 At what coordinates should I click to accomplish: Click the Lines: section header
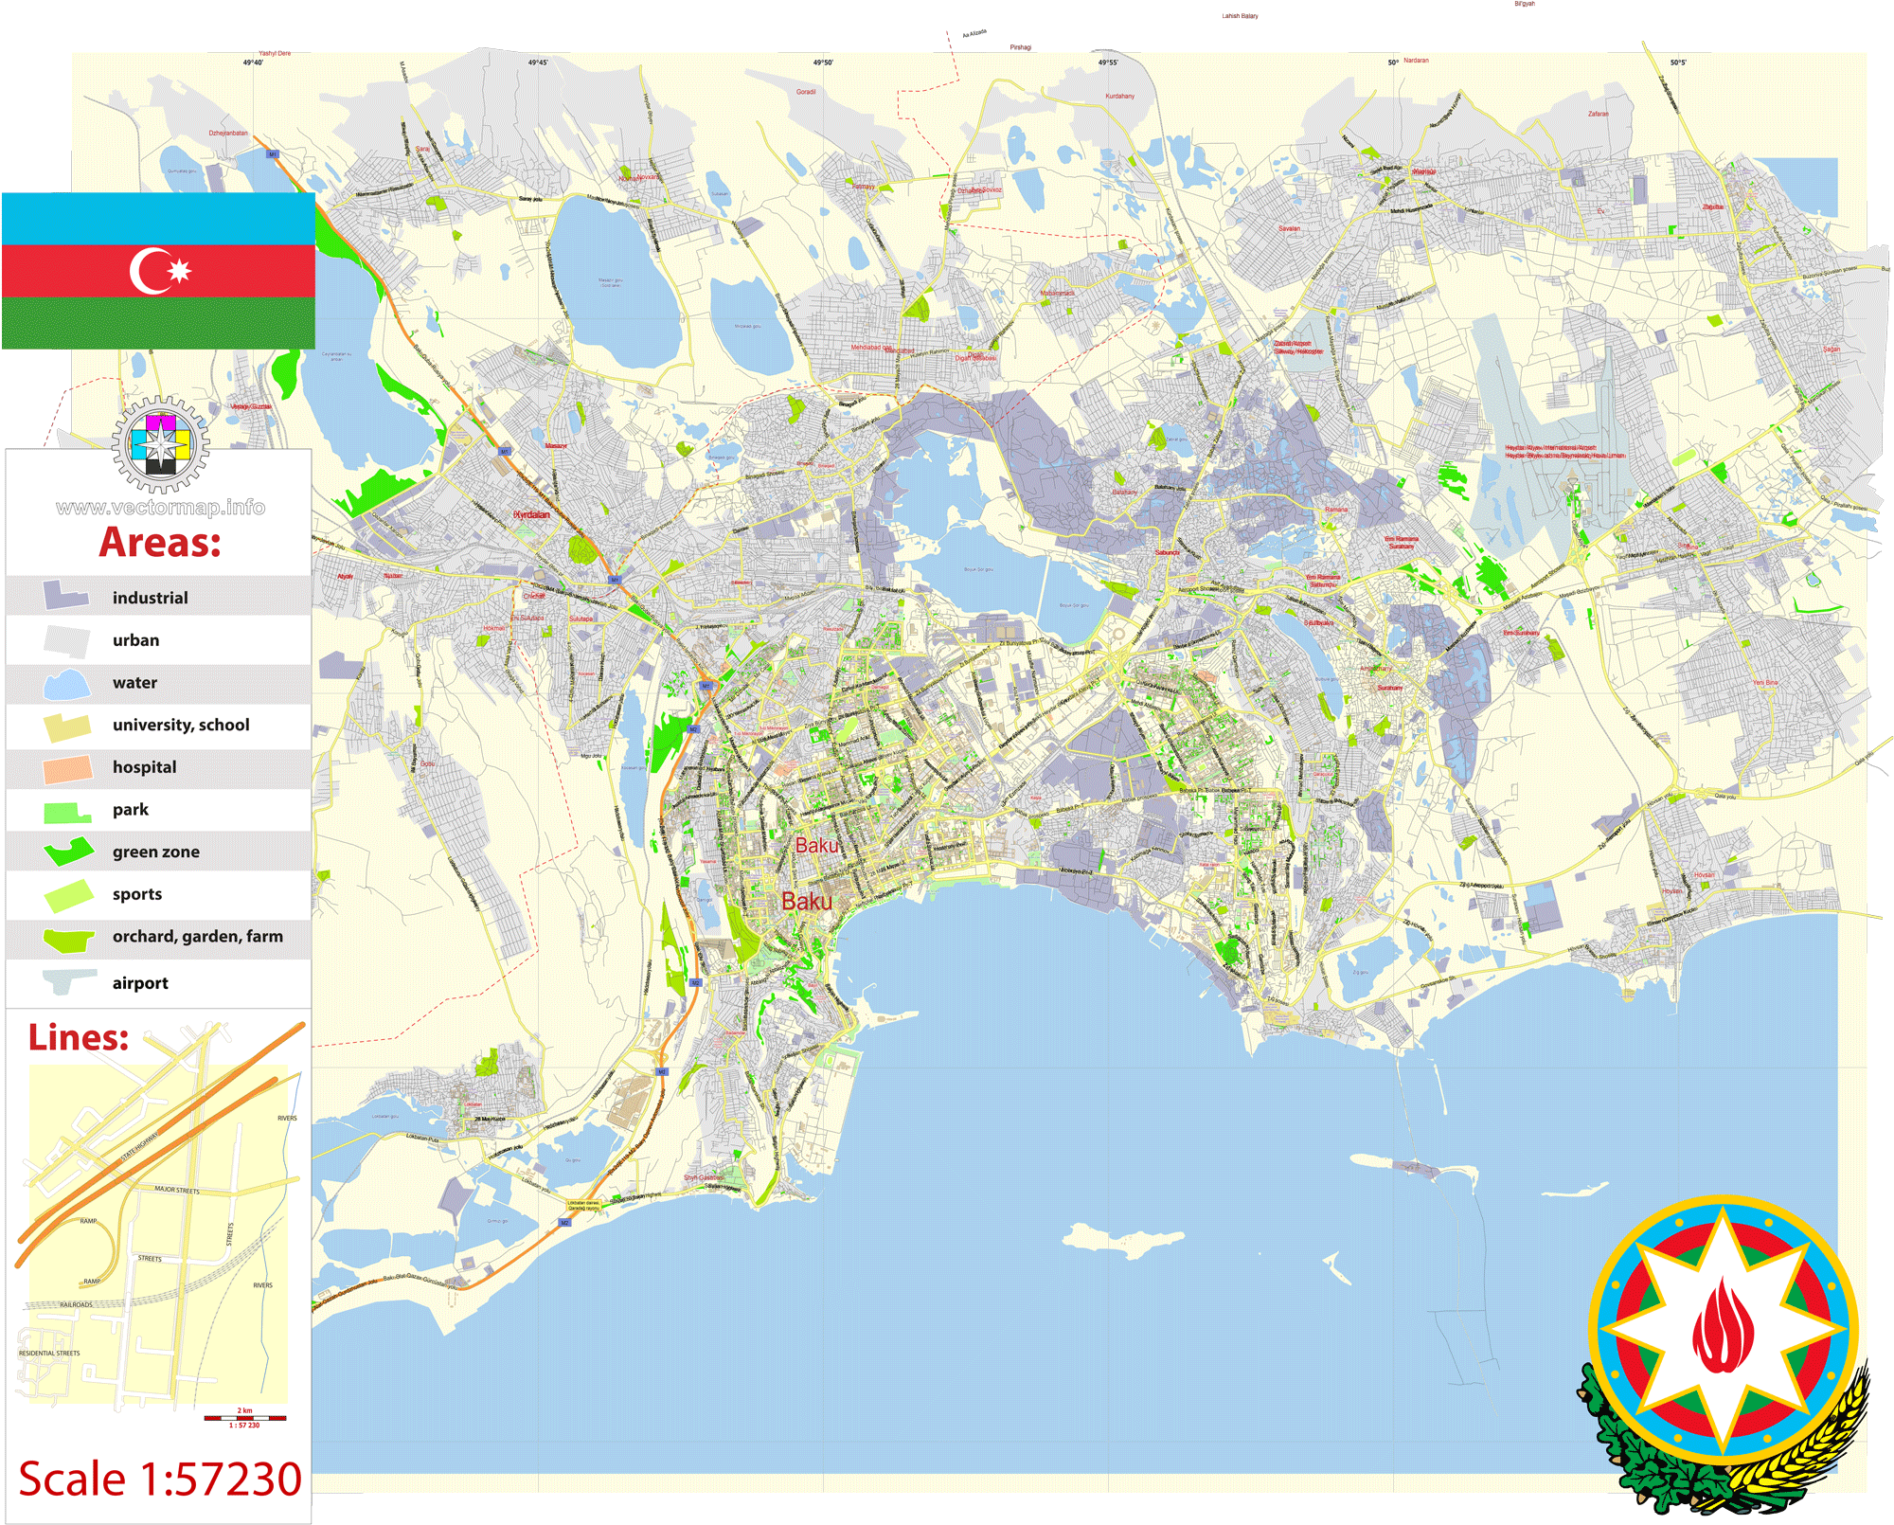click(80, 1038)
